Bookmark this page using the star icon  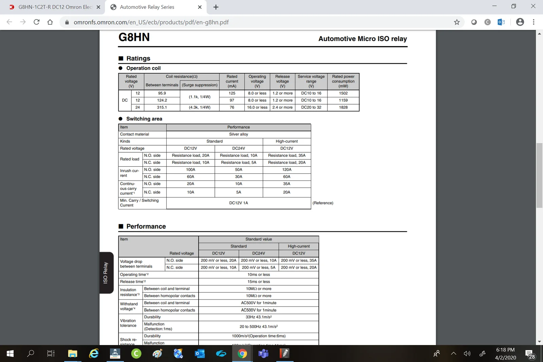(x=457, y=22)
